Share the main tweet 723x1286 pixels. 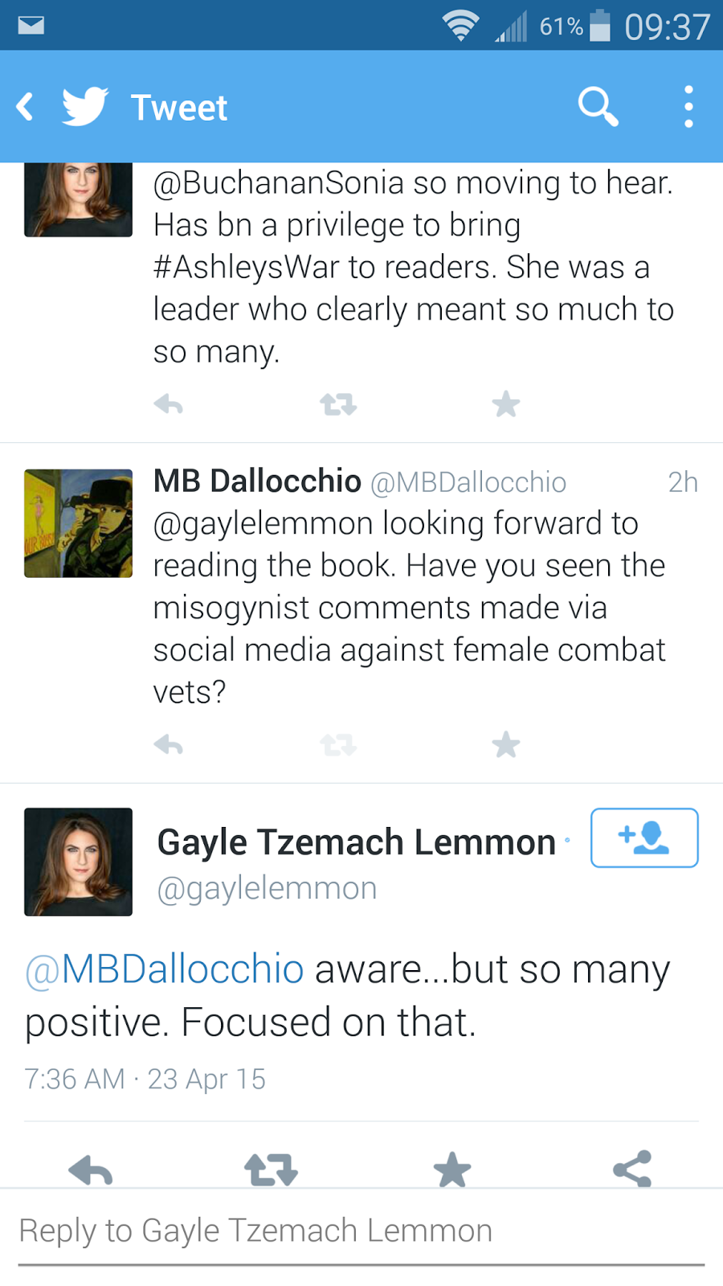[632, 1170]
